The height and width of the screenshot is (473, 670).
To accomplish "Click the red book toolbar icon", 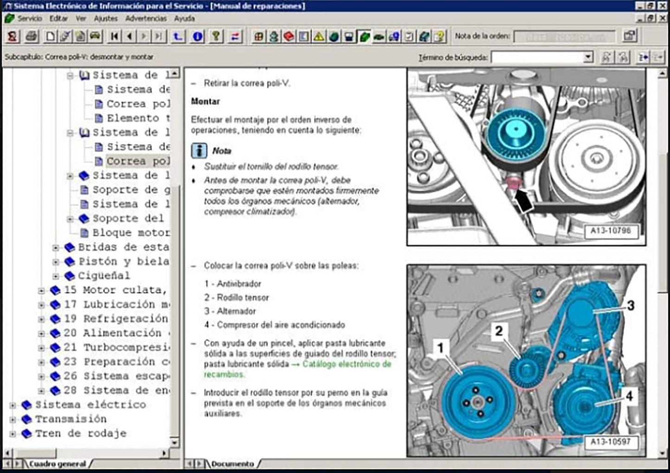I will tap(289, 36).
